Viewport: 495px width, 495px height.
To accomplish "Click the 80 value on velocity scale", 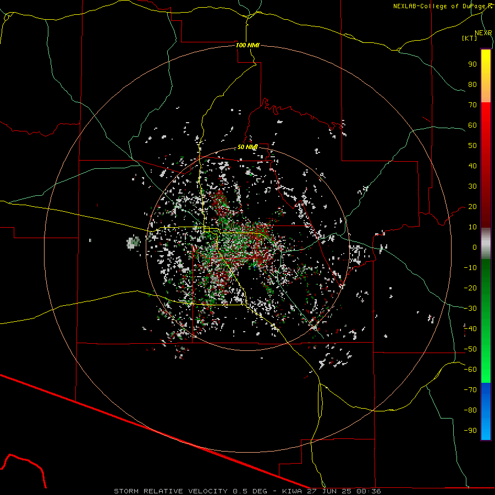I will pos(472,84).
